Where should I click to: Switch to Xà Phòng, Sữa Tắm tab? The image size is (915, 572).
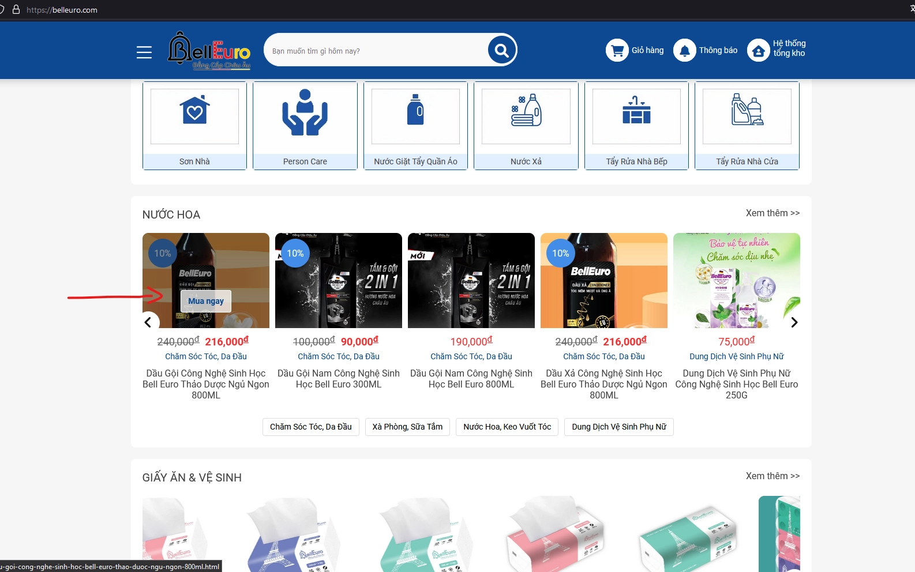point(407,427)
